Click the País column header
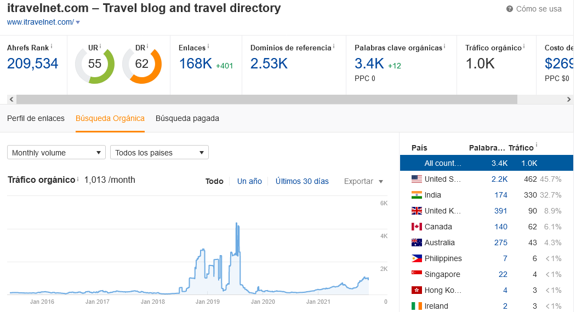 [419, 148]
